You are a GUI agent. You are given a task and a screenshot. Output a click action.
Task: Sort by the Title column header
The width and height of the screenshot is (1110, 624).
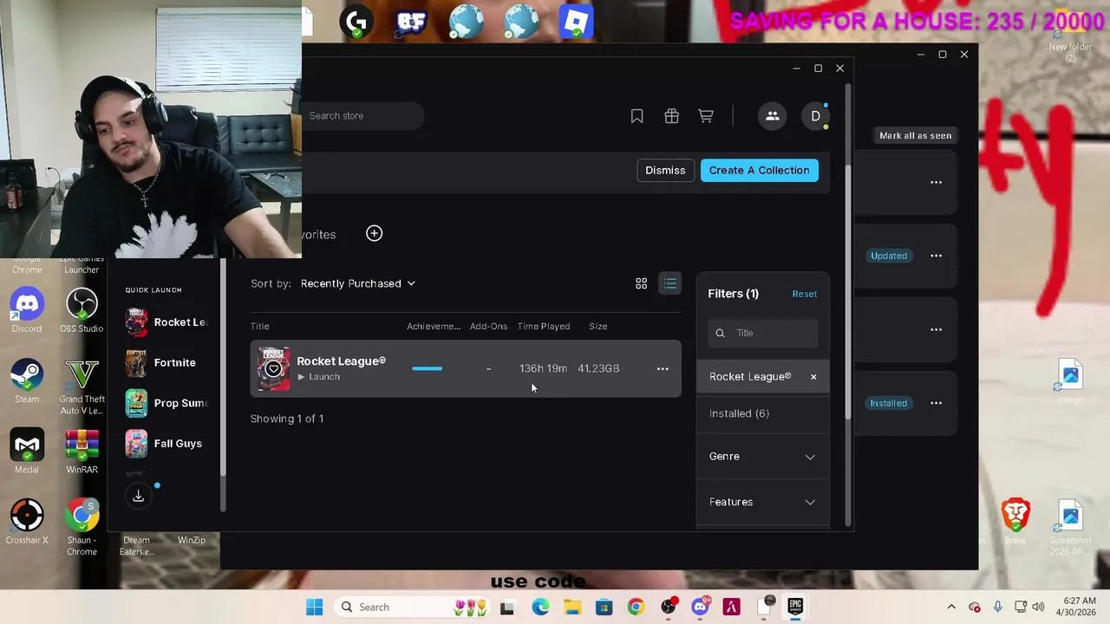tap(260, 327)
